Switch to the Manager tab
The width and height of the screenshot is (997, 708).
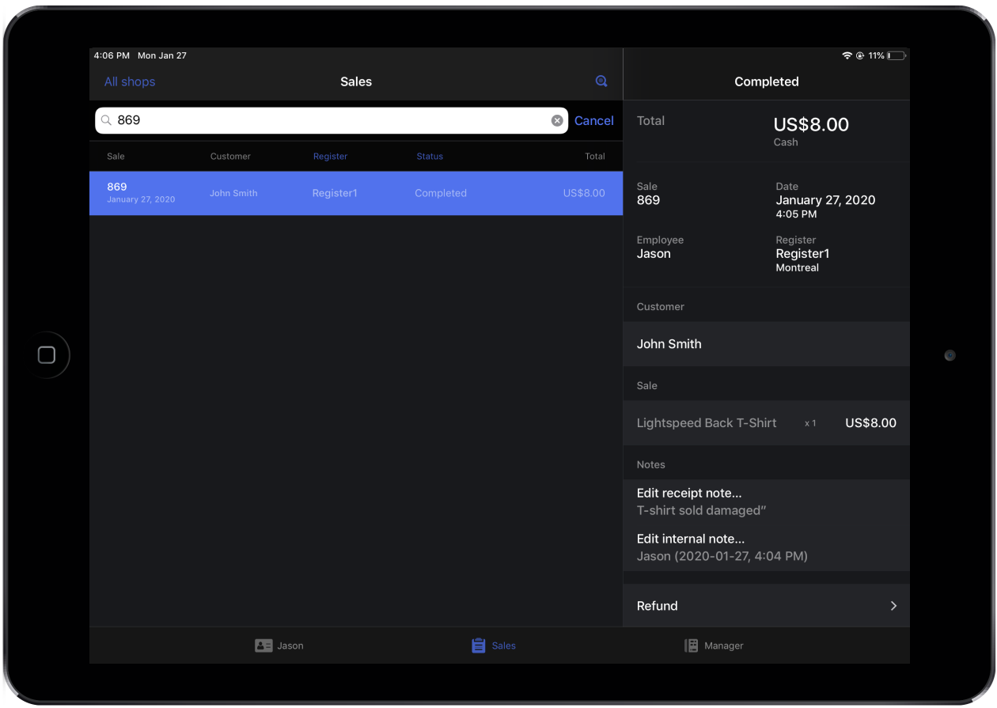[714, 646]
